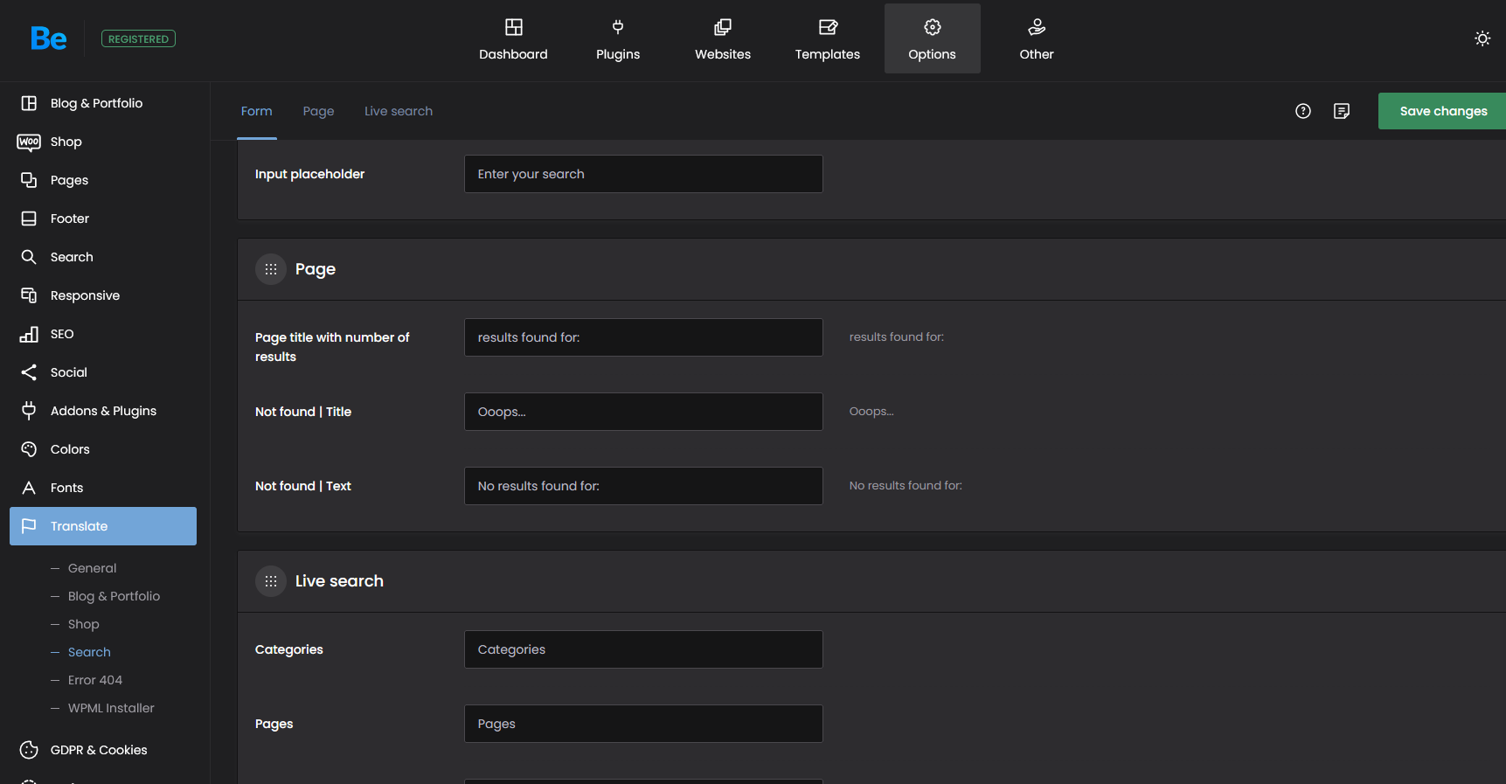Click the Colors palette sidebar icon

[x=29, y=449]
